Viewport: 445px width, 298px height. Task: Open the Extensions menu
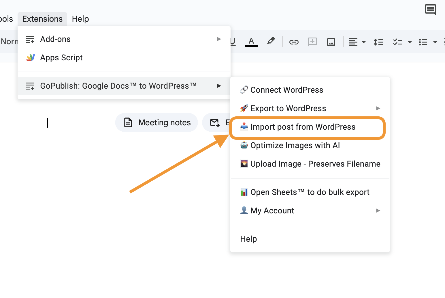[x=42, y=19]
